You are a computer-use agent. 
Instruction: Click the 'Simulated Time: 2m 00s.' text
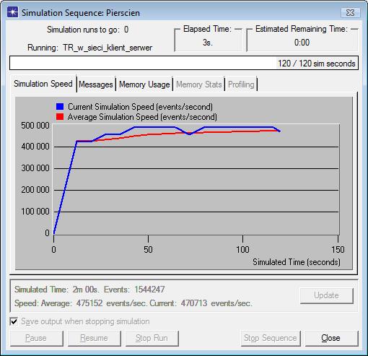[57, 290]
